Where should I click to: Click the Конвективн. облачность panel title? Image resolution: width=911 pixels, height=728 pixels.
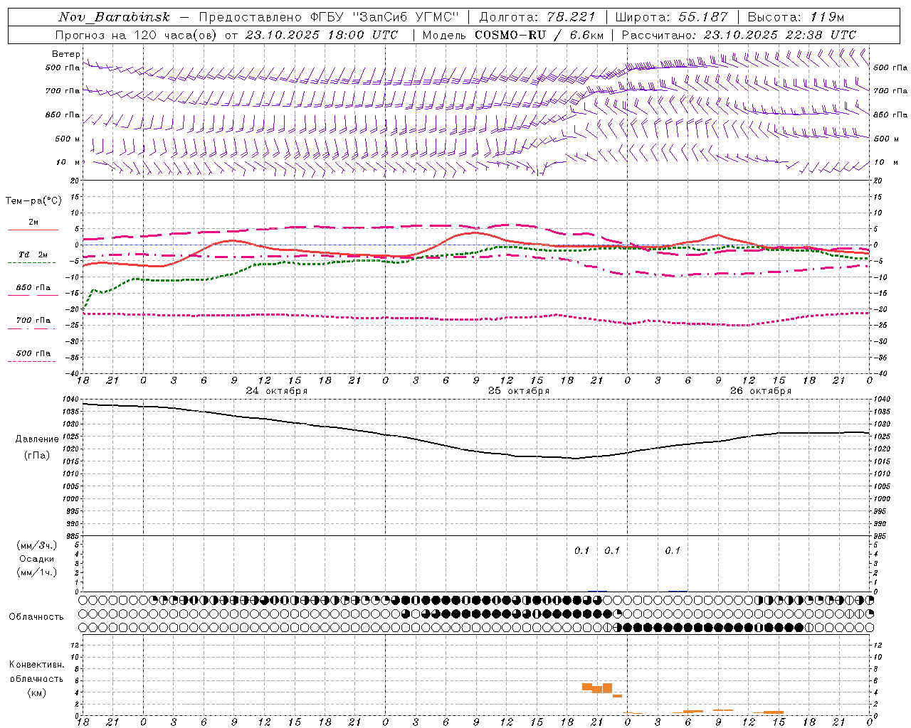[x=36, y=672]
